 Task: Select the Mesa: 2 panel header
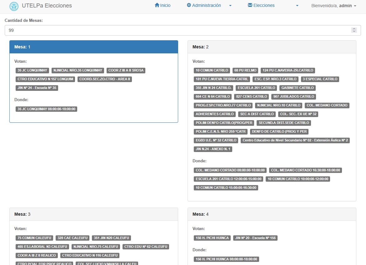coord(272,47)
